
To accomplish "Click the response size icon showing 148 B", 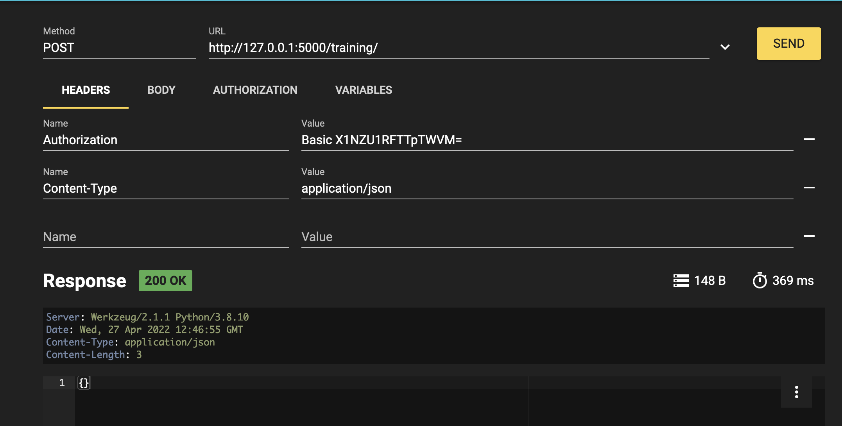I will coord(680,280).
